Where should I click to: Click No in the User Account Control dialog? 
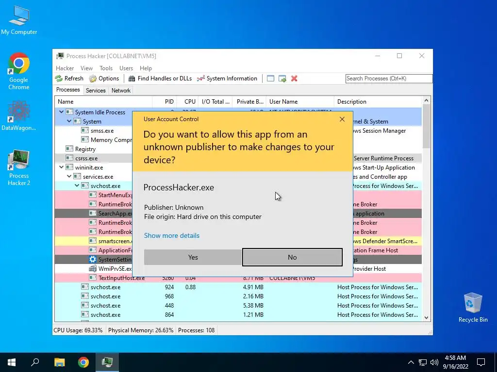tap(292, 257)
